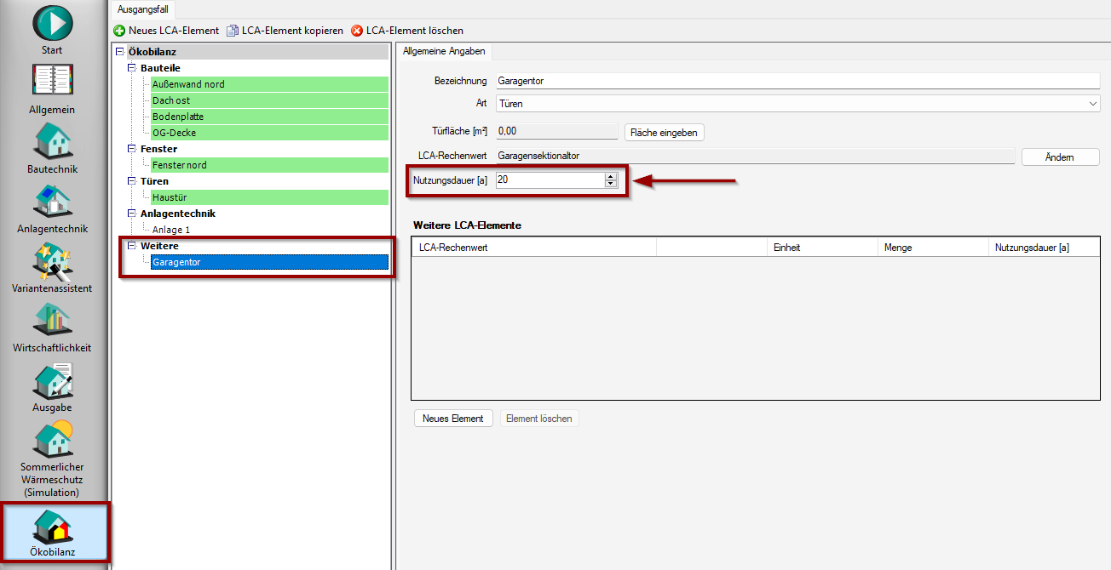This screenshot has height=570, width=1111.
Task: Click LCA-Element kopieren in the toolbar
Action: coord(285,31)
